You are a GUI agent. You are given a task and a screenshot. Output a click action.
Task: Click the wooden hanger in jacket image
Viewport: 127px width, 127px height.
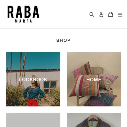(x=93, y=118)
